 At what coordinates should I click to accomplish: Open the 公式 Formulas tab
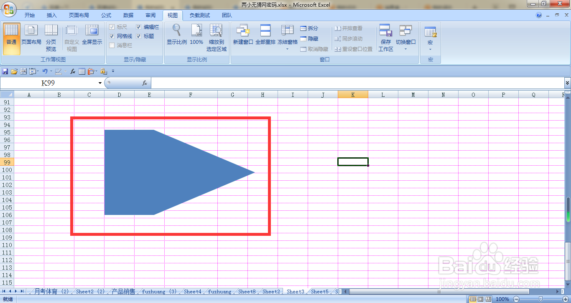click(106, 15)
